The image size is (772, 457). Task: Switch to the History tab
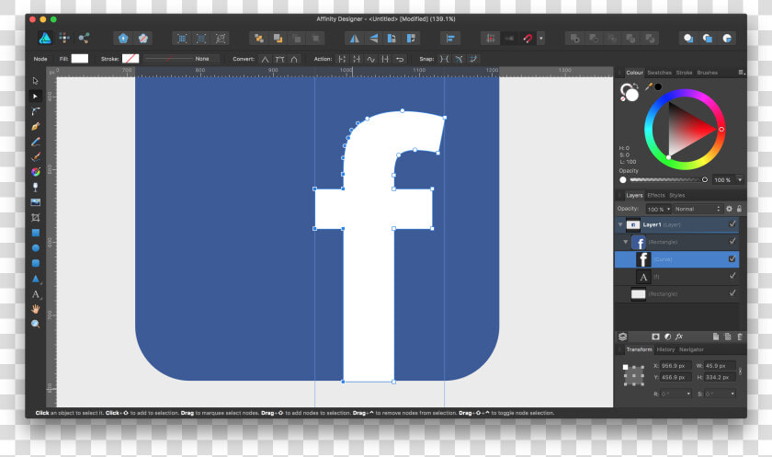[665, 349]
